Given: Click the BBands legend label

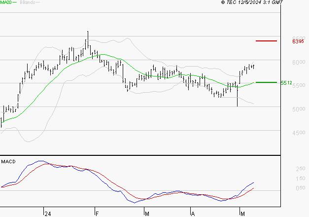Looking at the screenshot, I should tap(28, 2).
